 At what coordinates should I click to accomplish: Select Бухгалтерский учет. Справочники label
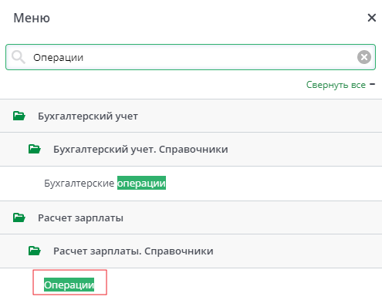click(140, 150)
